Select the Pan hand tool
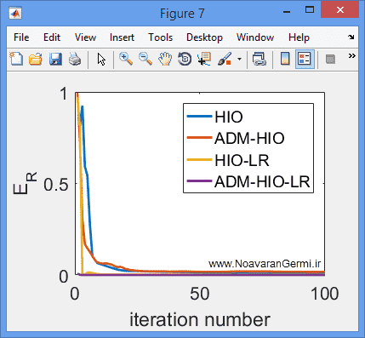 pyautogui.click(x=165, y=60)
